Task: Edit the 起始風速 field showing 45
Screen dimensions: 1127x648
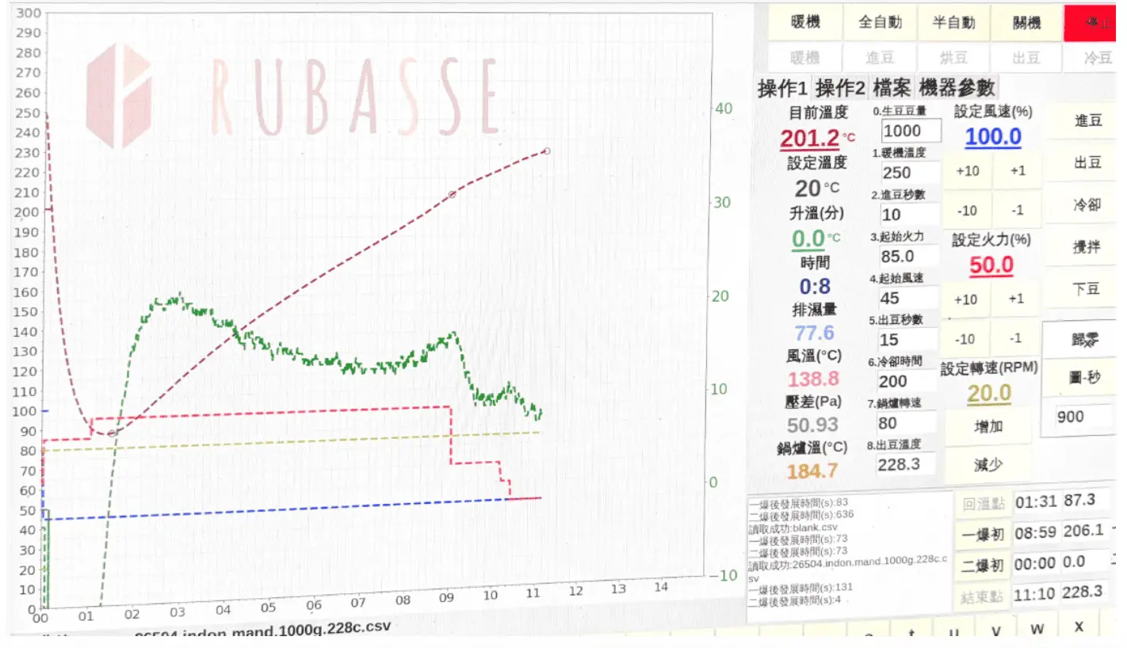Action: (910, 298)
